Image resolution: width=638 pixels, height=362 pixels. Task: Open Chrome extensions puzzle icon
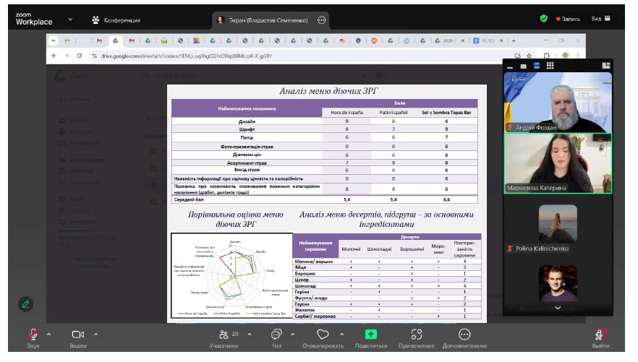pos(546,56)
